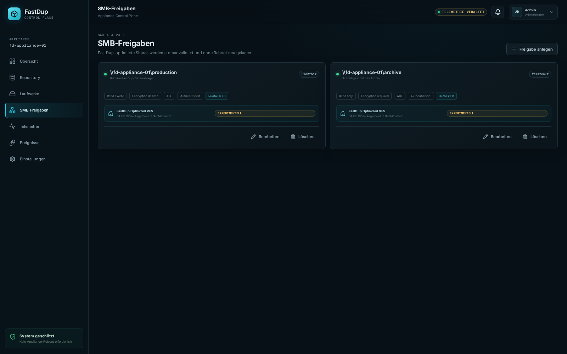Viewport: 567px width, 354px height.
Task: Click the lock icon in archive VFS row
Action: (343, 114)
